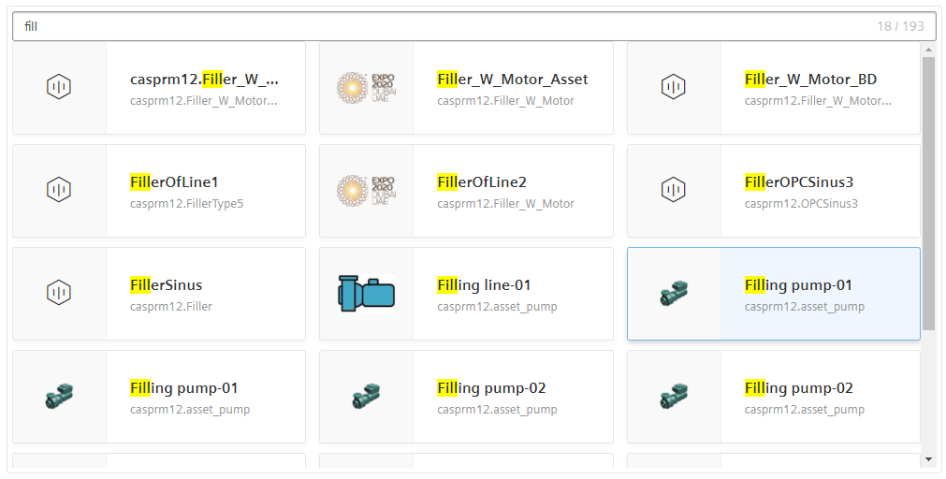The width and height of the screenshot is (946, 479).
Task: Click the Expo 2020 logo beside FillerOfLine2
Action: (x=366, y=191)
